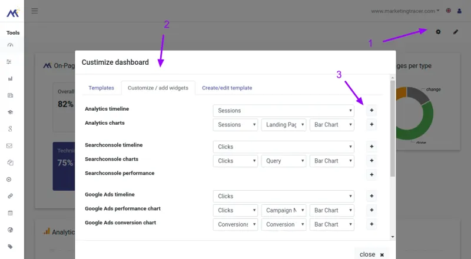Open the newspaper icon in sidebar
The image size is (471, 259).
point(10,95)
